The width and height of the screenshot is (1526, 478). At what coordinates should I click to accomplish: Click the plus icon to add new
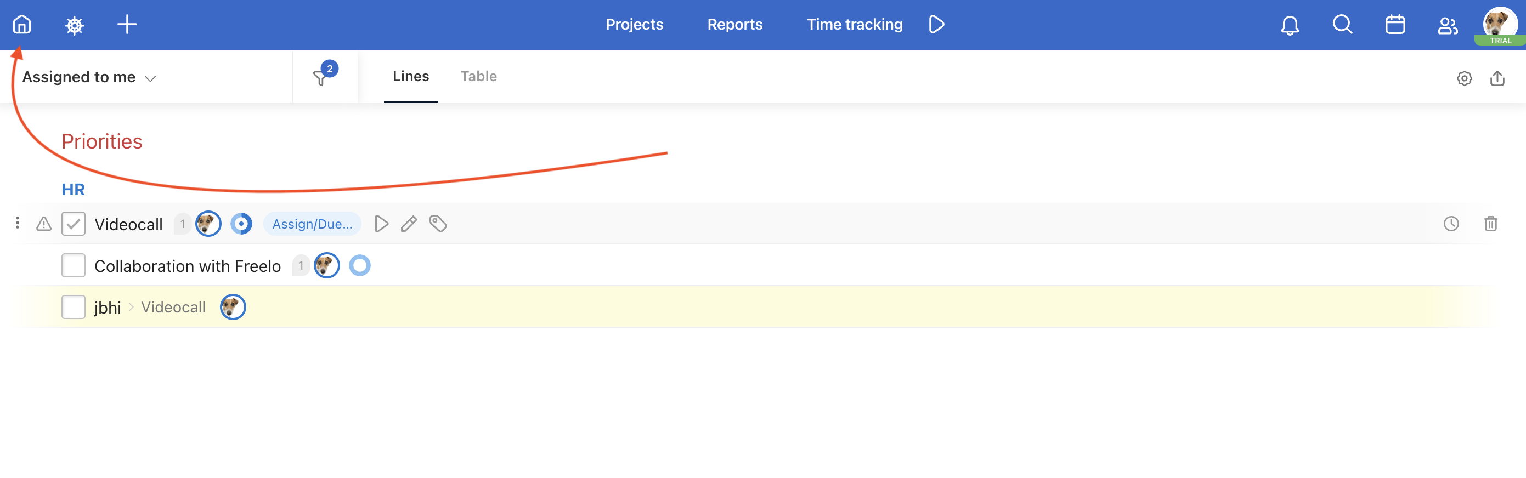click(x=127, y=24)
